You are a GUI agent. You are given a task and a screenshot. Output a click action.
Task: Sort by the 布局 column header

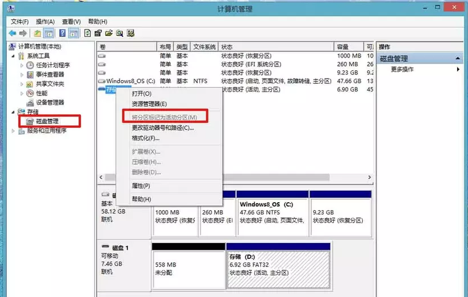coord(165,47)
